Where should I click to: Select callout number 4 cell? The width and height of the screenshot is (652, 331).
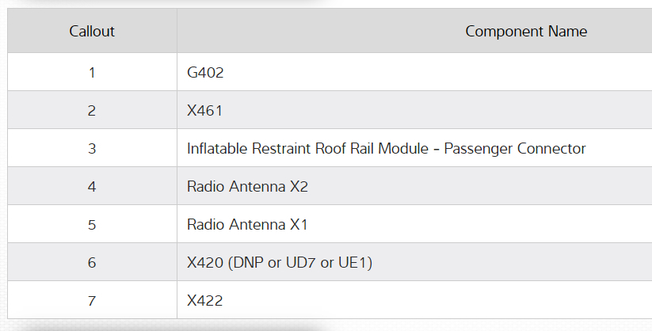(x=92, y=187)
